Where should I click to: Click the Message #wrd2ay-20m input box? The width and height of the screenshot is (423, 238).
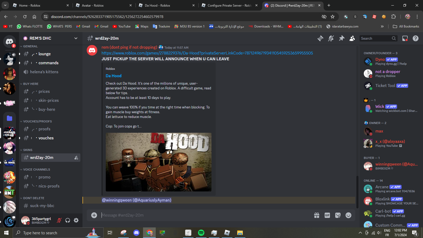[x=206, y=215]
